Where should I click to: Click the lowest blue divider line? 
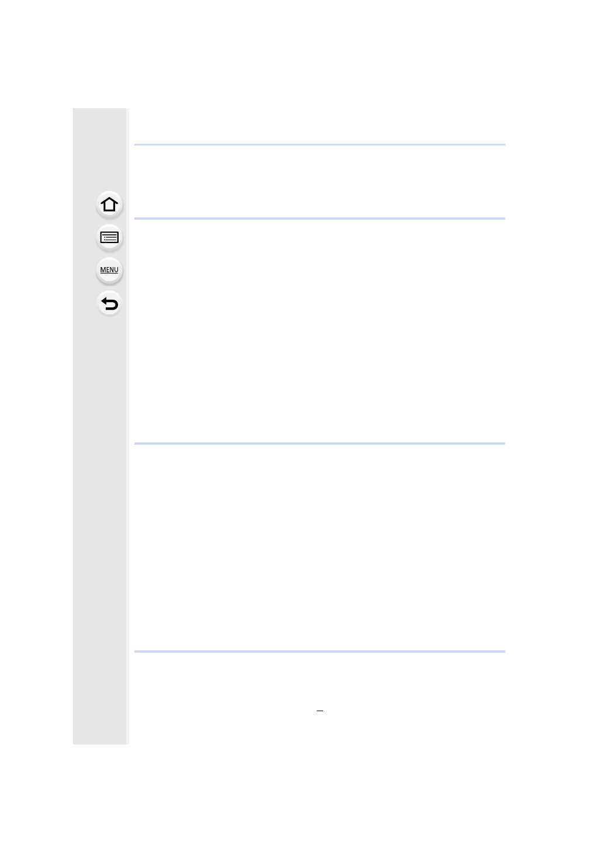[x=320, y=652]
